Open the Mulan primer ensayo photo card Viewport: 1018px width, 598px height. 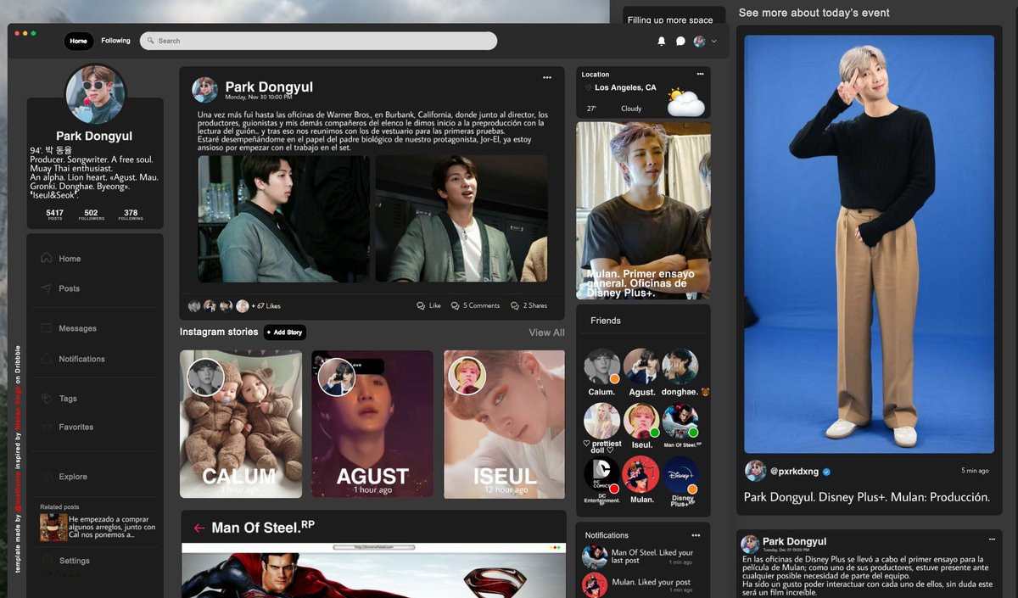tap(643, 210)
